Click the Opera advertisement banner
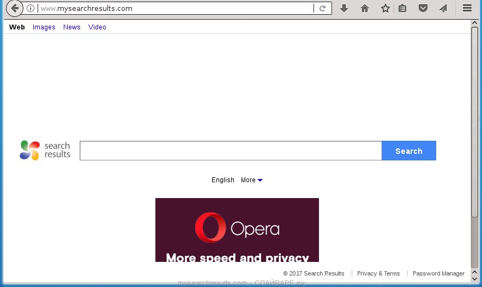 click(237, 230)
